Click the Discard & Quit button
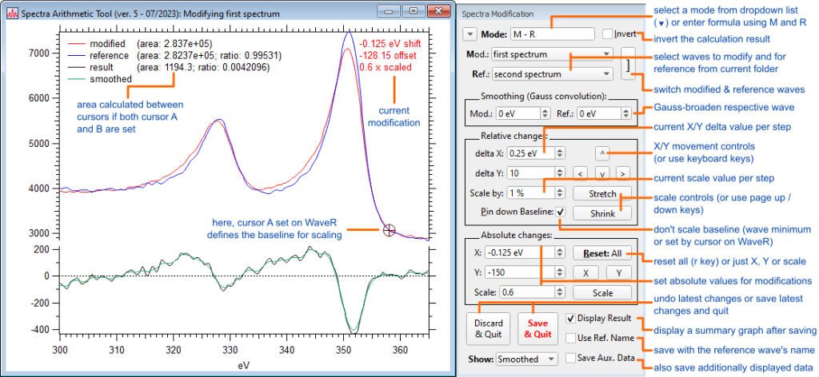Image resolution: width=819 pixels, height=377 pixels. (x=489, y=328)
